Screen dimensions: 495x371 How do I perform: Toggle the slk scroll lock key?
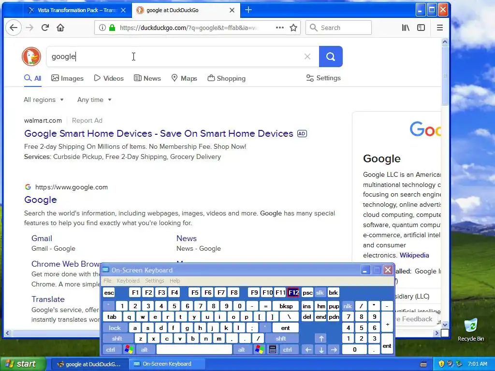(x=320, y=293)
